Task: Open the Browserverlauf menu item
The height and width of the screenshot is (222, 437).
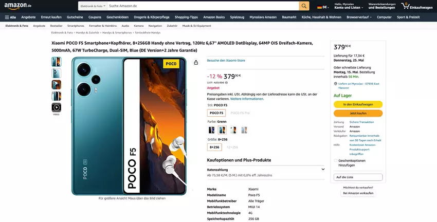Action: (359, 17)
